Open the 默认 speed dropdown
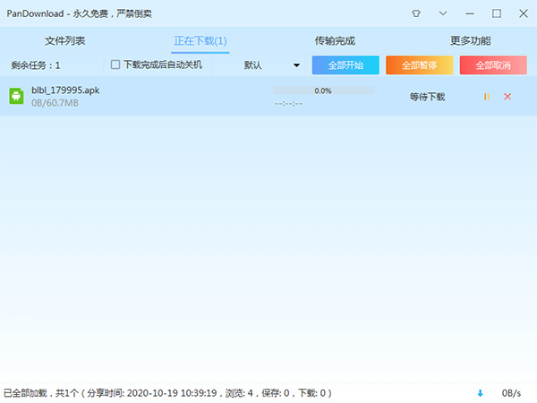This screenshot has width=537, height=403. click(272, 64)
